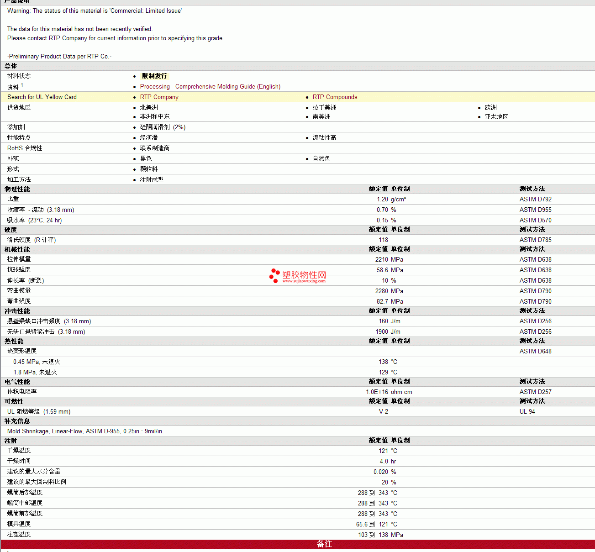Click the ASTM D792 test method cell
The width and height of the screenshot is (595, 552).
pos(535,200)
